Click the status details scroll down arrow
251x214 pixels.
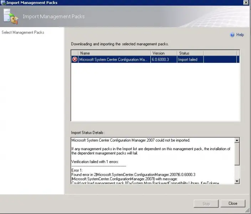[237, 181]
